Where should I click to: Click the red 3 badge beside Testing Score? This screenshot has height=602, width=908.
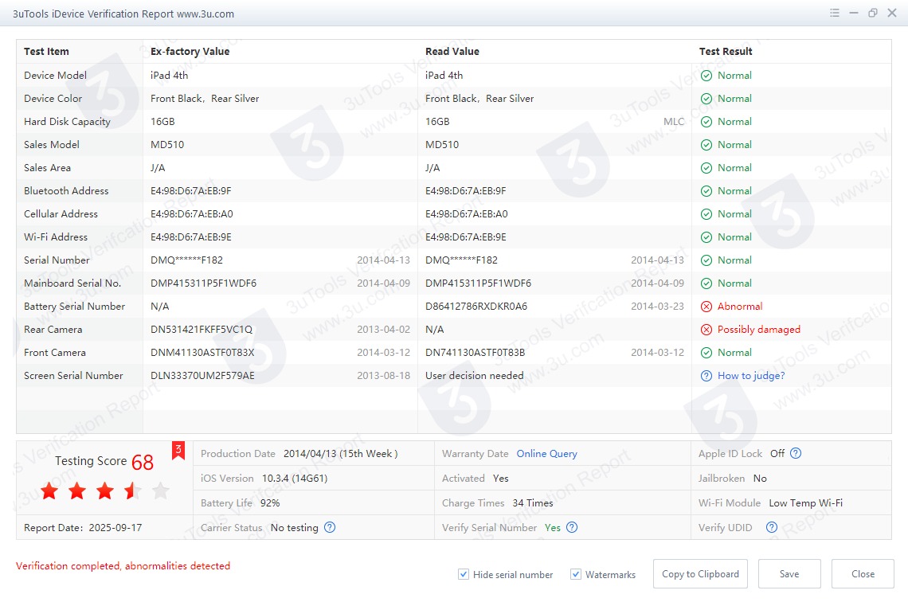tap(178, 451)
